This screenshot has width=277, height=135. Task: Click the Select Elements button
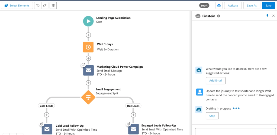coord(17,5)
